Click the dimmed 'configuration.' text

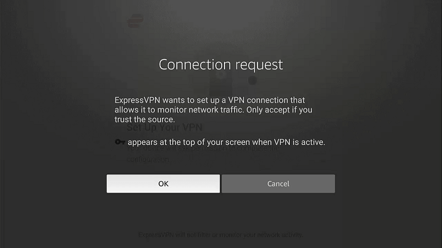tap(149, 160)
